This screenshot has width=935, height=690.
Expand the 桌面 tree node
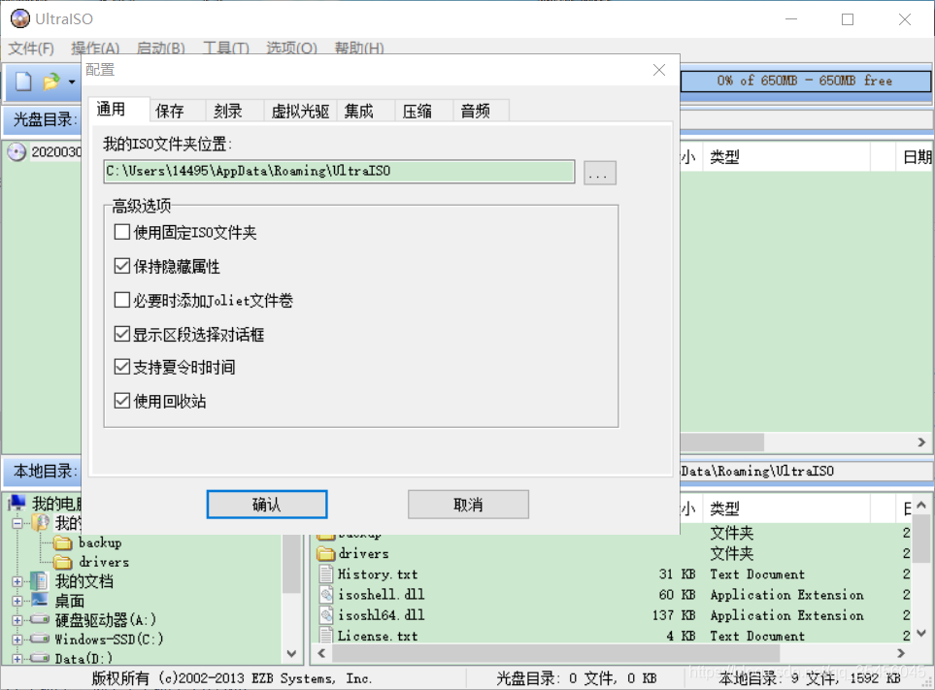coord(17,601)
